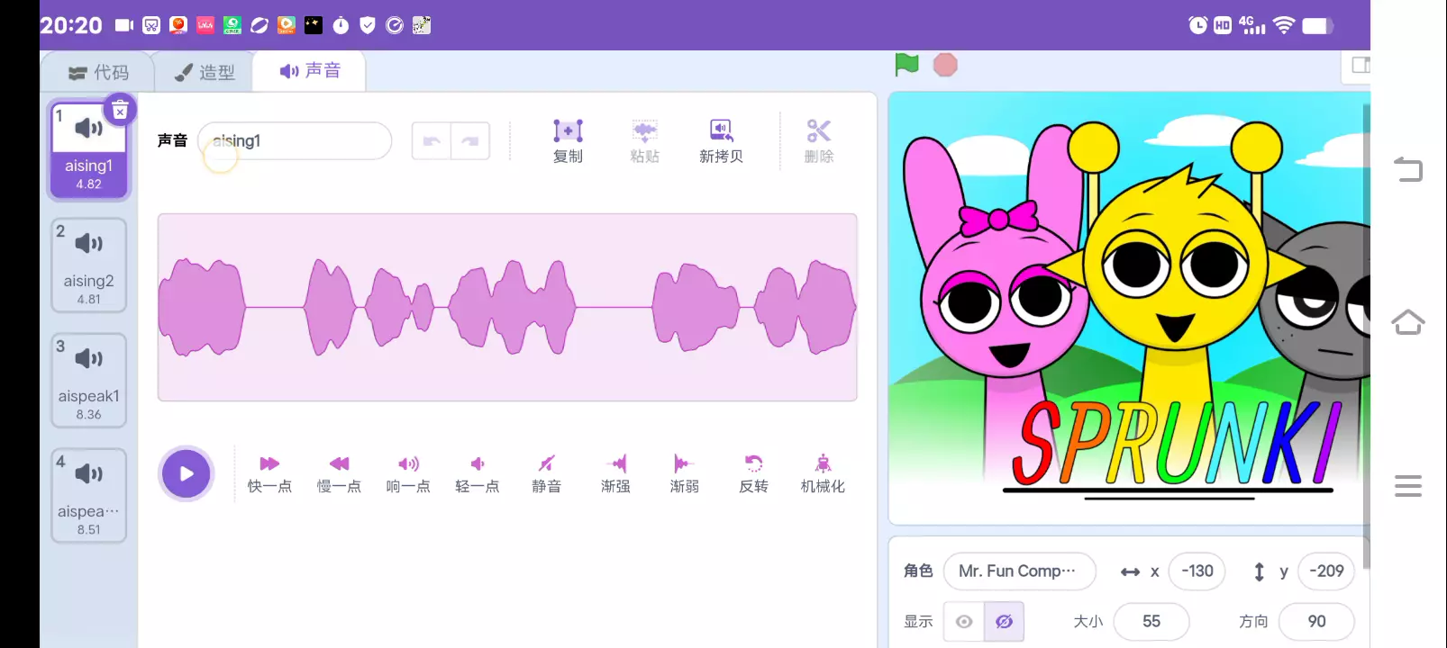Edit the 方向 (direction) value 90
Screen dimensions: 1447x648
[x=1317, y=621]
